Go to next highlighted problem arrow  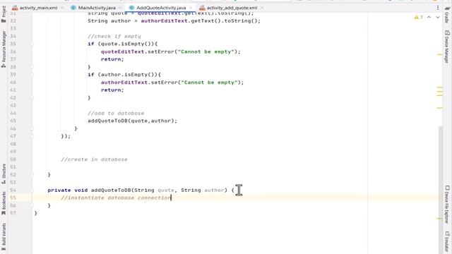pos(438,17)
